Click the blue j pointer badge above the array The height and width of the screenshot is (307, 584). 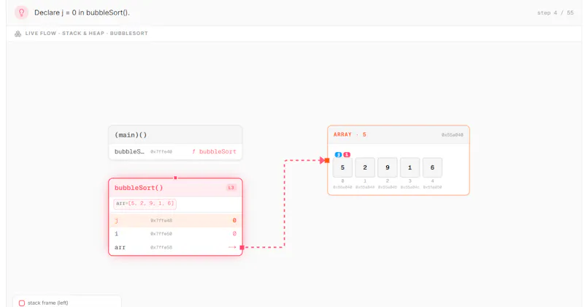click(x=338, y=154)
